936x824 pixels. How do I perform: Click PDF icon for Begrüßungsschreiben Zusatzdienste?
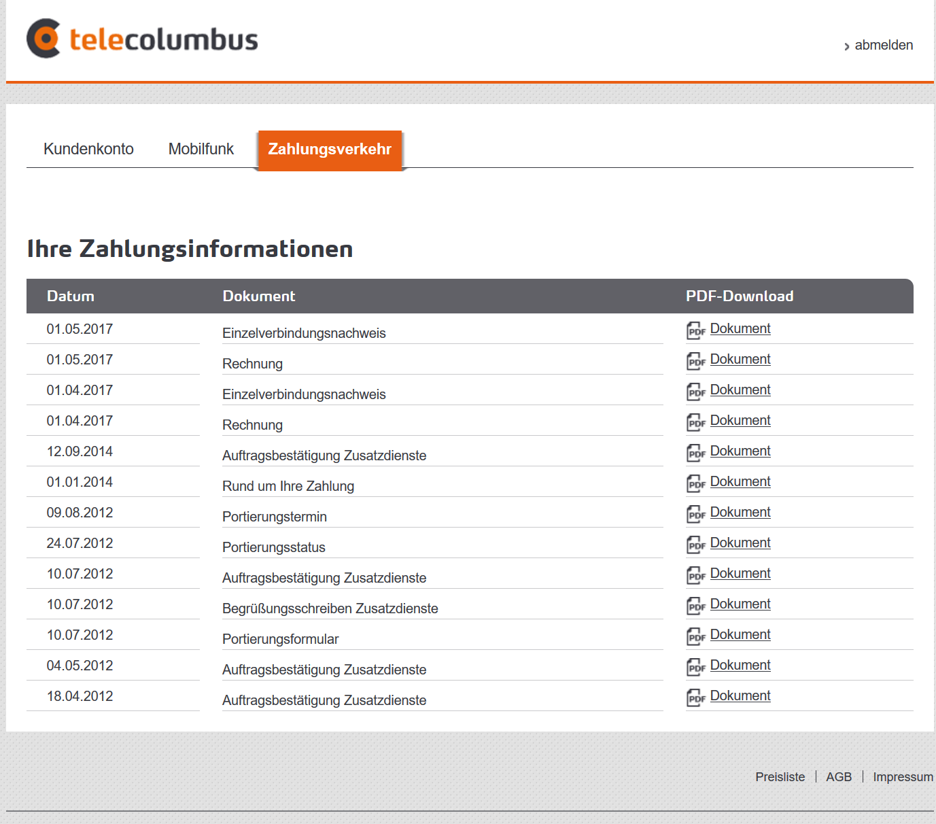pos(695,606)
